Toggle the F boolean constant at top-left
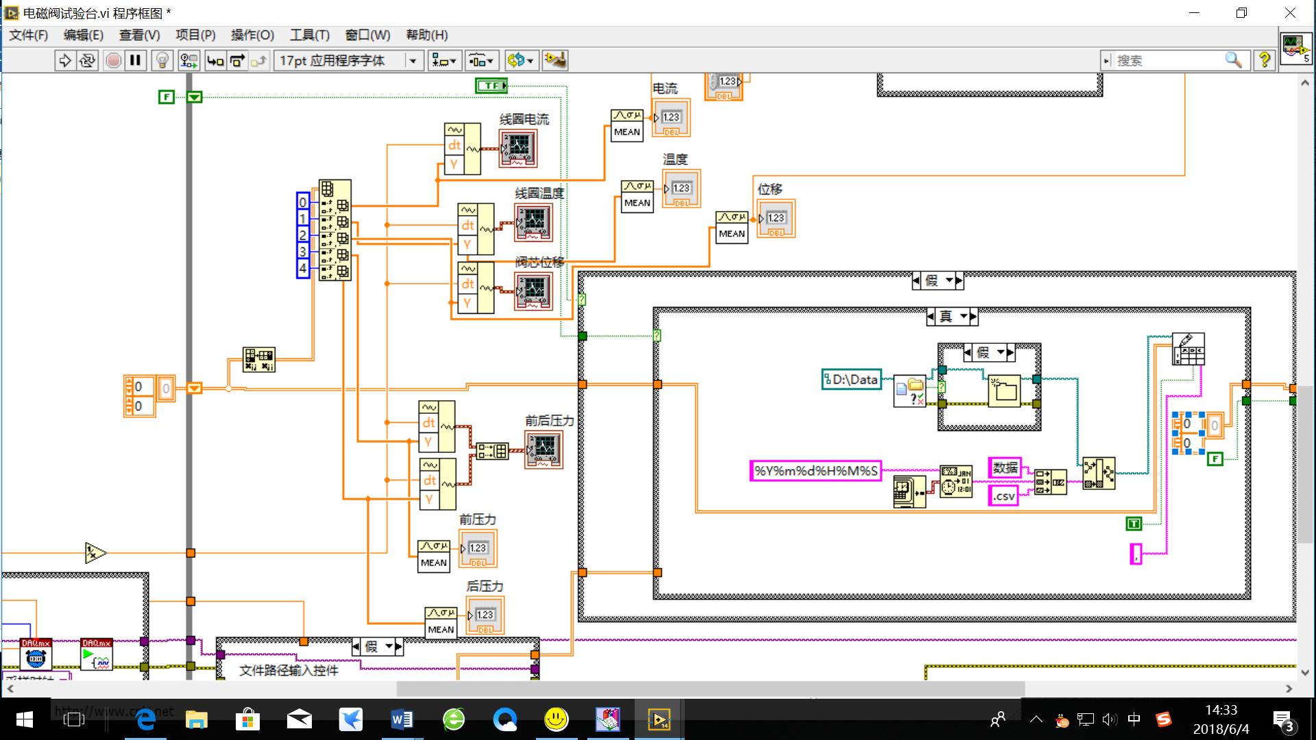The width and height of the screenshot is (1316, 740). 166,97
